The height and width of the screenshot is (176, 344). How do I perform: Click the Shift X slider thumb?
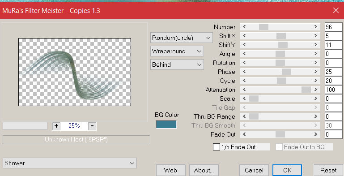[x=281, y=36]
